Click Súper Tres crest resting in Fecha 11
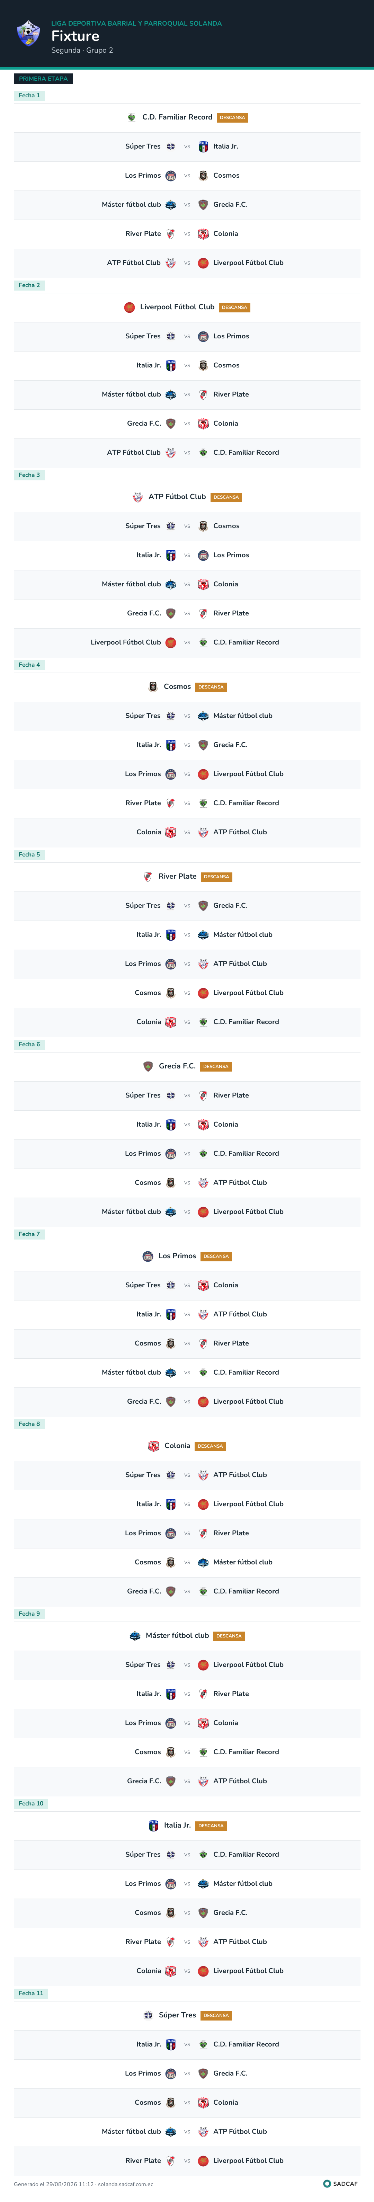The height and width of the screenshot is (2202, 374). [148, 2015]
